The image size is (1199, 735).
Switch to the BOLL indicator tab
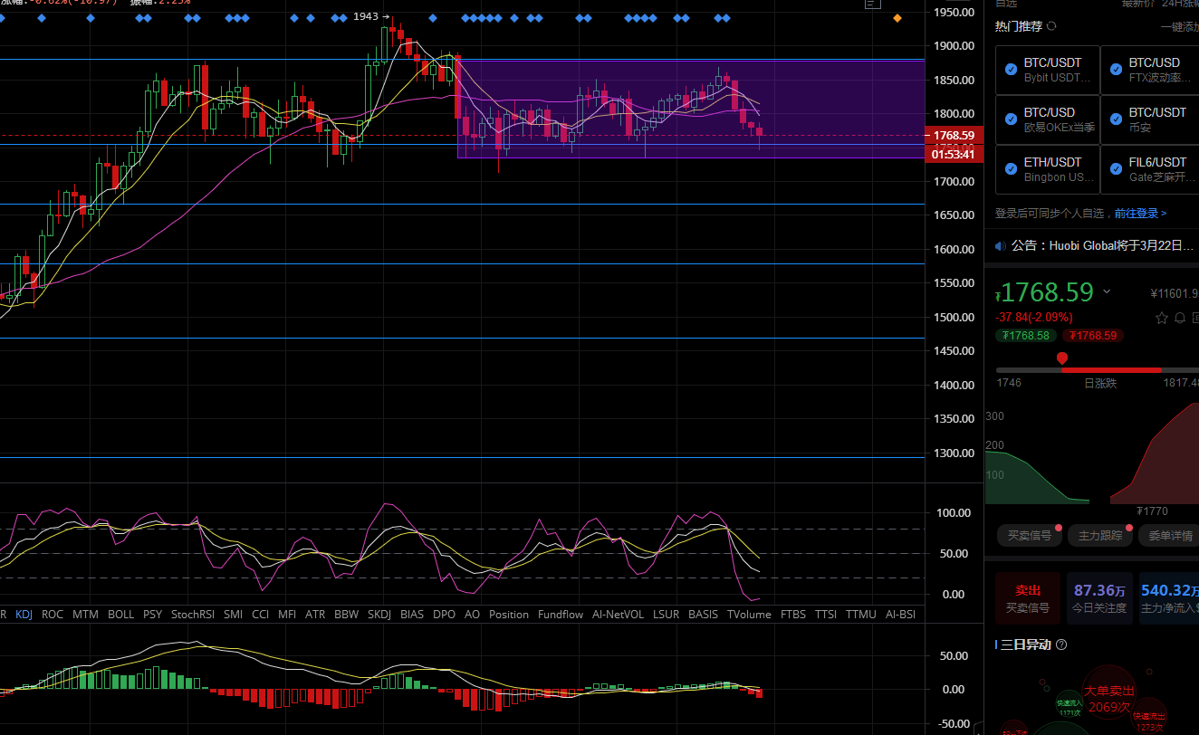[x=120, y=615]
